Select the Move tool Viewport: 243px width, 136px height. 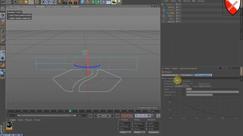(21, 2)
